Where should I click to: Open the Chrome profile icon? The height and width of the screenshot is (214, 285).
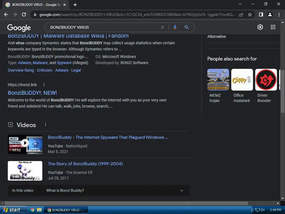click(x=270, y=14)
